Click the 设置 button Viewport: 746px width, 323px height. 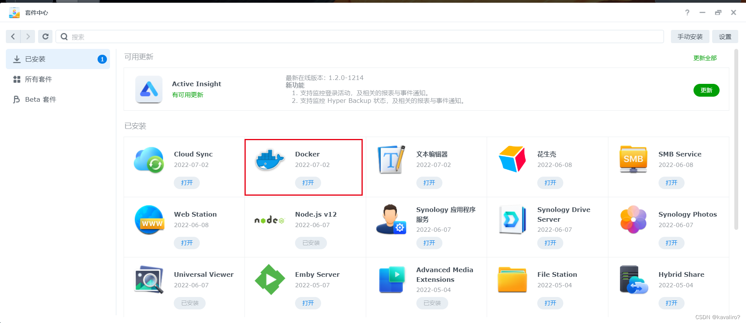pos(725,36)
